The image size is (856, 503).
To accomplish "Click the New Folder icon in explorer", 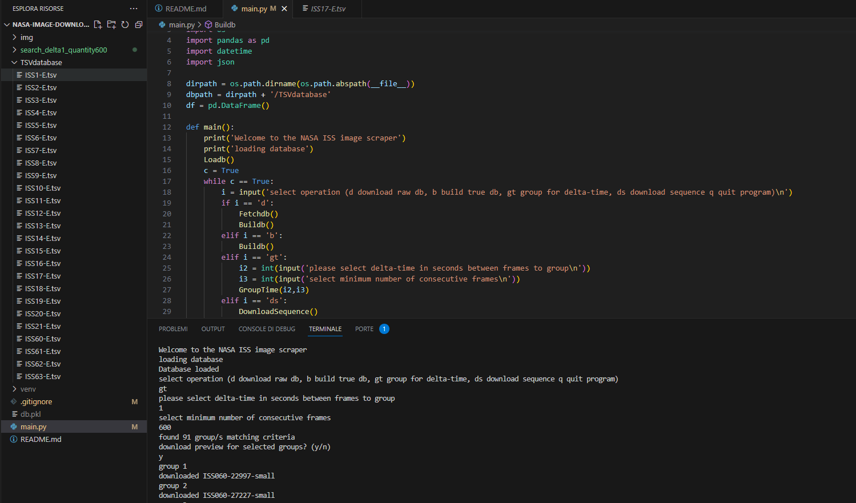I will (x=111, y=25).
